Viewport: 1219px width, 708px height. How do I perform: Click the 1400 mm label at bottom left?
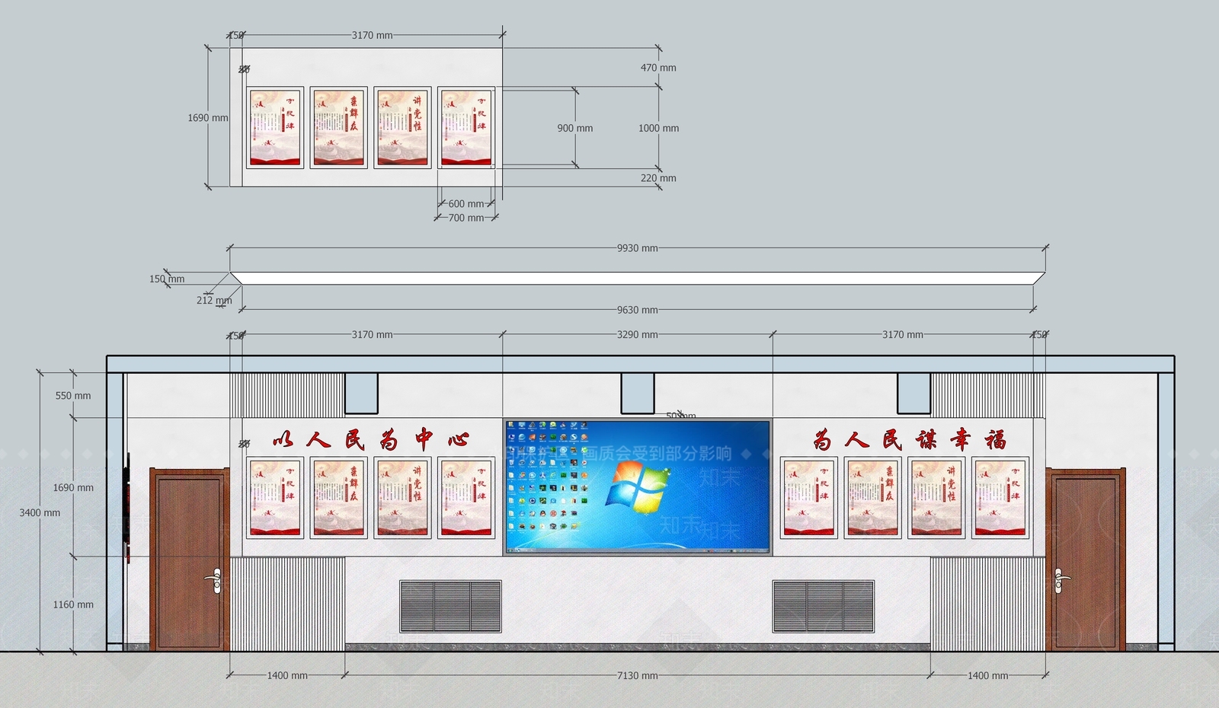pyautogui.click(x=287, y=675)
